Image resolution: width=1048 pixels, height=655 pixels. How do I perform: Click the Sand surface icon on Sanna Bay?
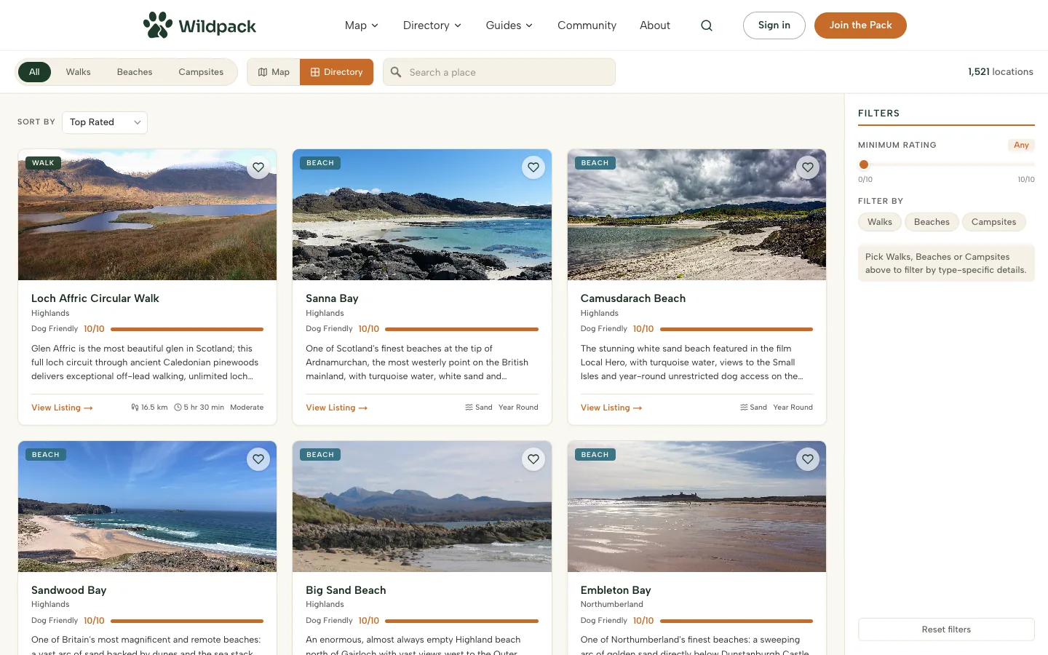click(469, 408)
